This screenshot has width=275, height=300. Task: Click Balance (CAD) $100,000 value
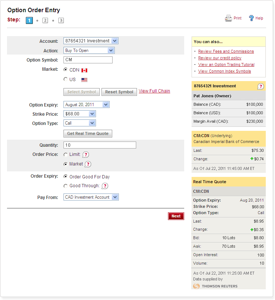[x=254, y=104]
